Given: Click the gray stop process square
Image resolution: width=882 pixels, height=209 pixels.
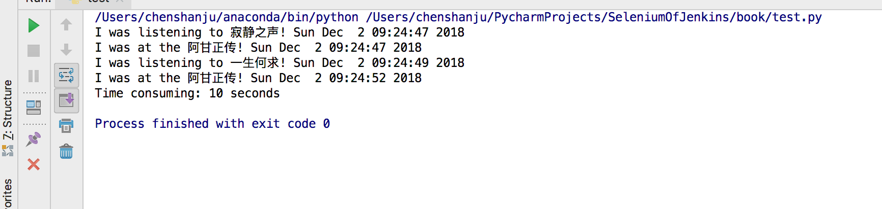Looking at the screenshot, I should [34, 51].
